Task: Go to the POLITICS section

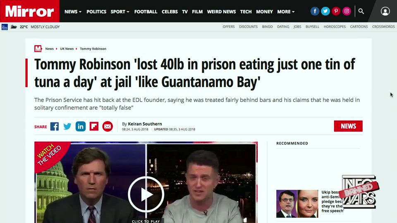Action: [96, 12]
